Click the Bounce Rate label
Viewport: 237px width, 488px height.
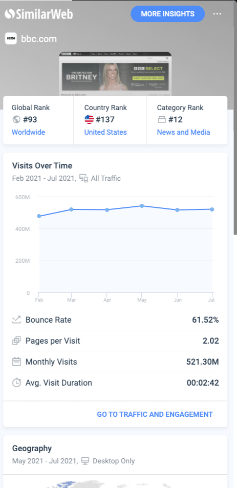pos(48,320)
